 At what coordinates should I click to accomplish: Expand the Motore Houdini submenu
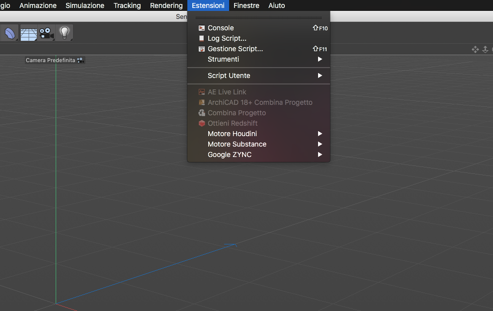pos(258,134)
